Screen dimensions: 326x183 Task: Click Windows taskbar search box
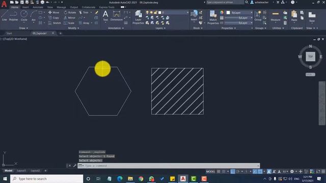point(46,178)
